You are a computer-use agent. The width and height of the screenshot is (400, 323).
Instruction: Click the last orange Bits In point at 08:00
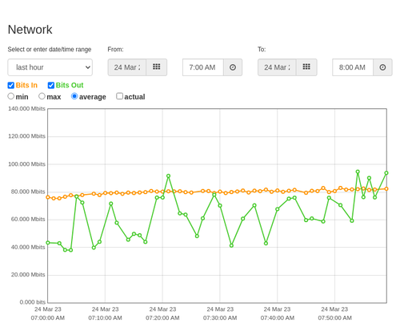tap(386, 189)
